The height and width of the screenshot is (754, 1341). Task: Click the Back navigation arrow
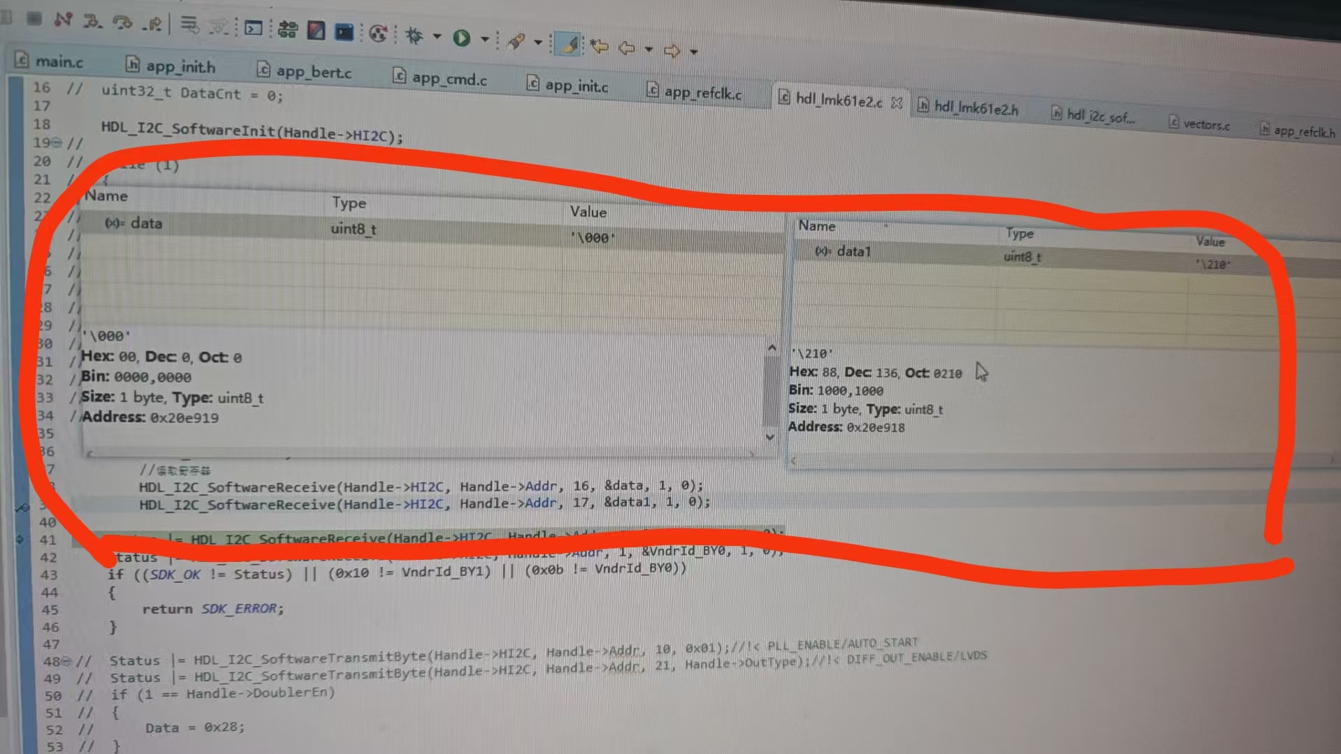click(627, 47)
